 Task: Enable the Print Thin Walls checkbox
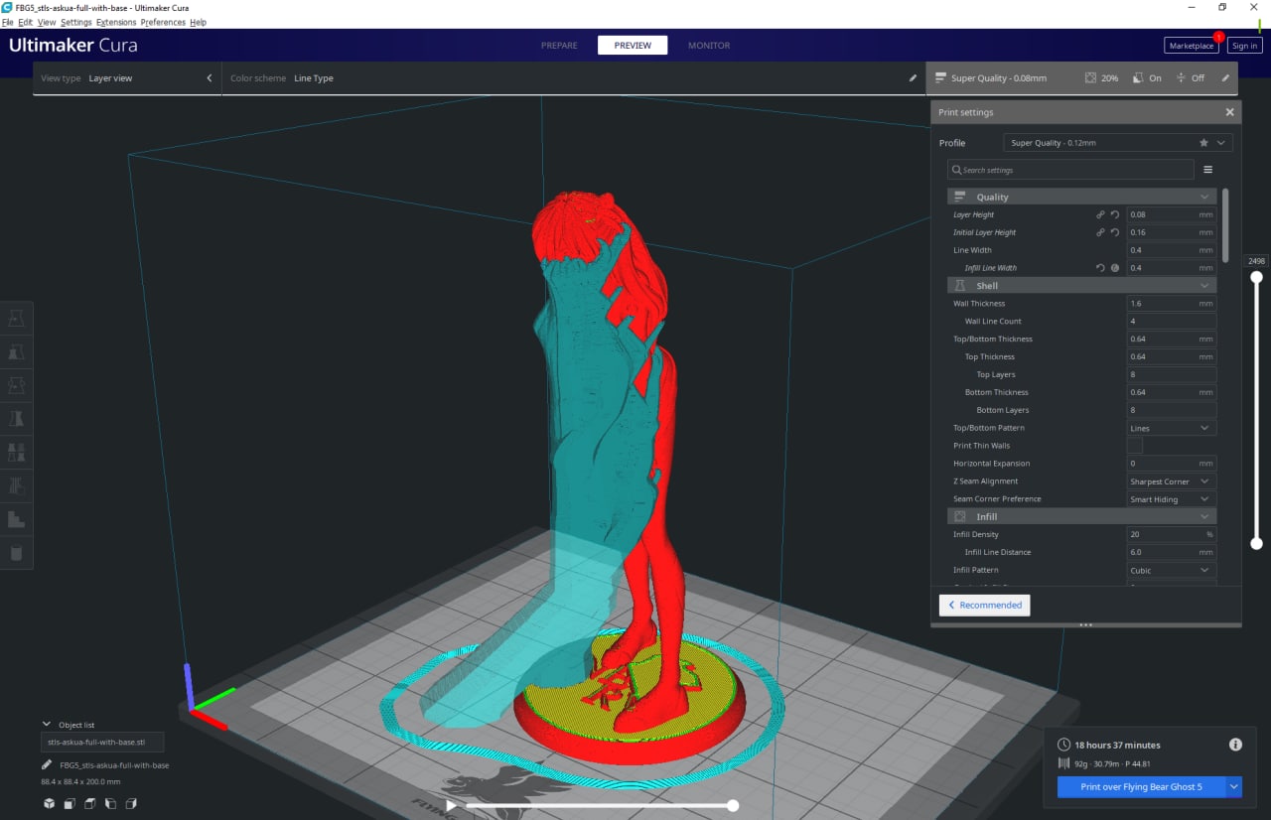click(1135, 446)
